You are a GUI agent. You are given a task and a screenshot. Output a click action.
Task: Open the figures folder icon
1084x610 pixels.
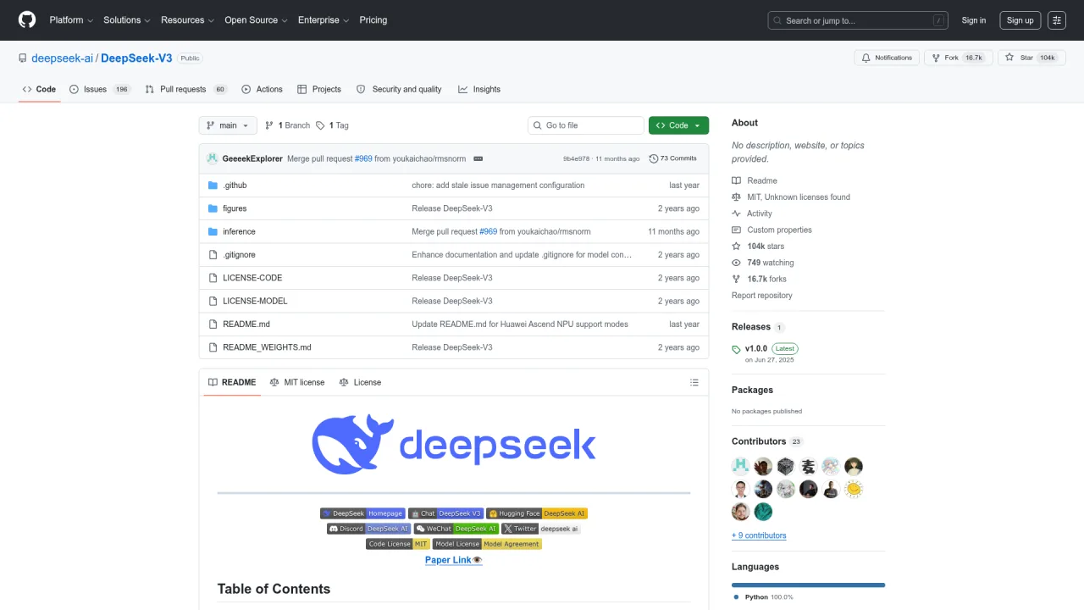(x=213, y=208)
